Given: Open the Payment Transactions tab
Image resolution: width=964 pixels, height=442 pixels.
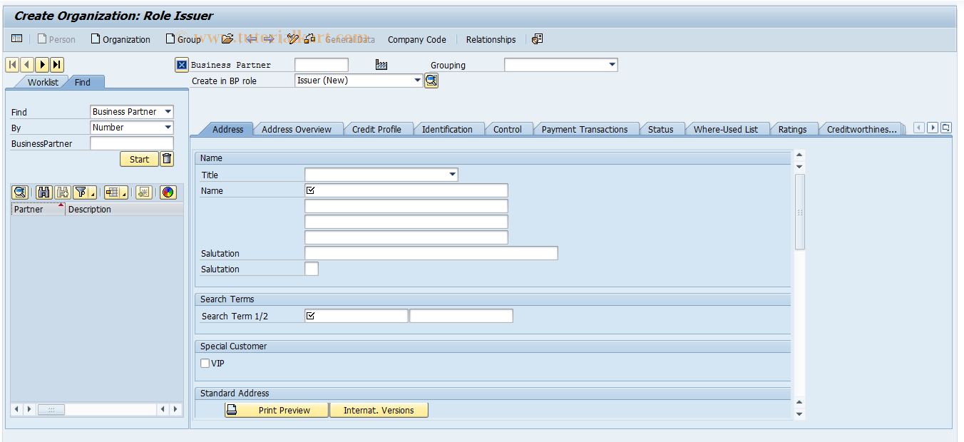Looking at the screenshot, I should coord(585,129).
